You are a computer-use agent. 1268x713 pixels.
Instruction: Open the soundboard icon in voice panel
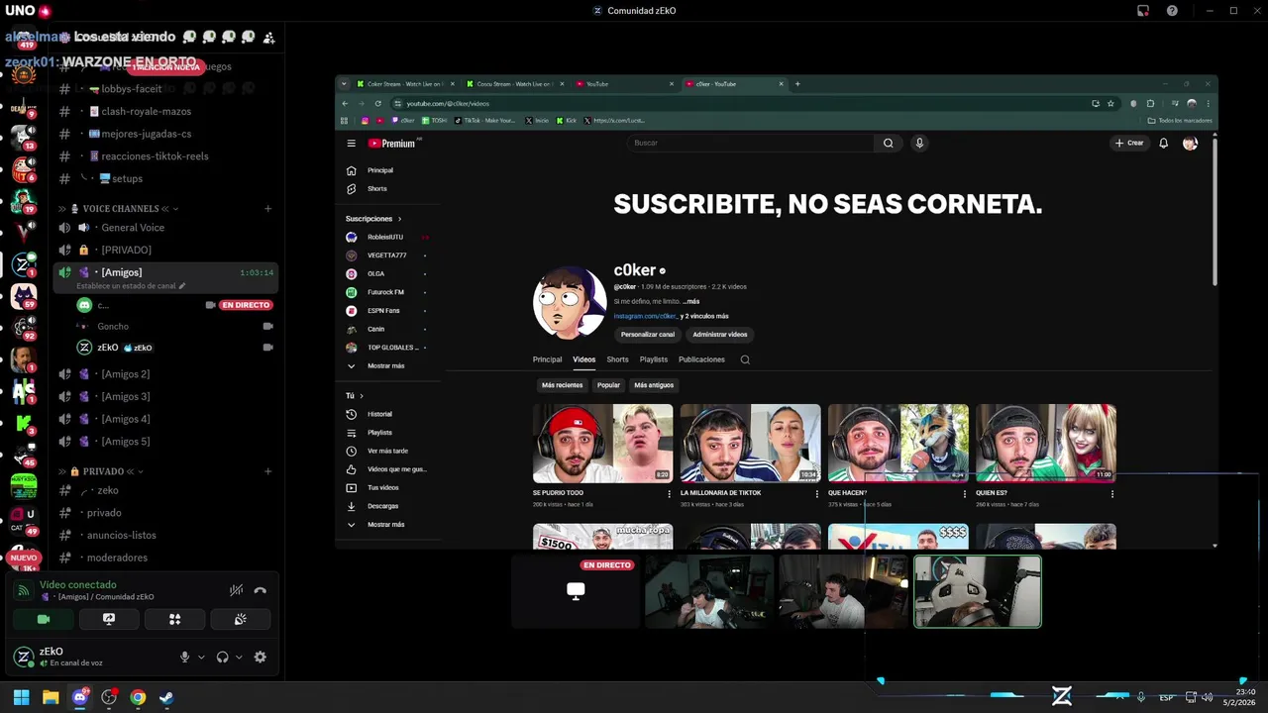pos(240,619)
